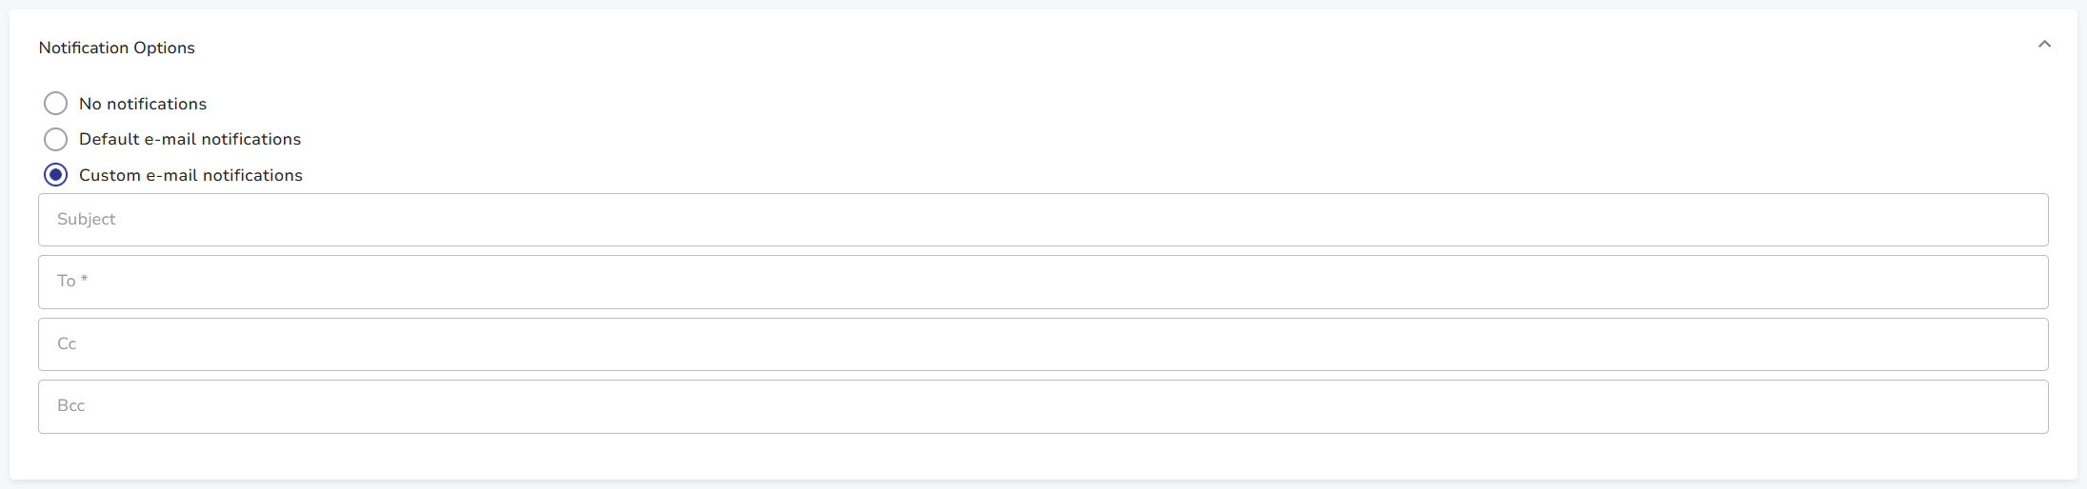This screenshot has width=2087, height=489.
Task: Click into the Cc input field
Action: tap(1043, 344)
